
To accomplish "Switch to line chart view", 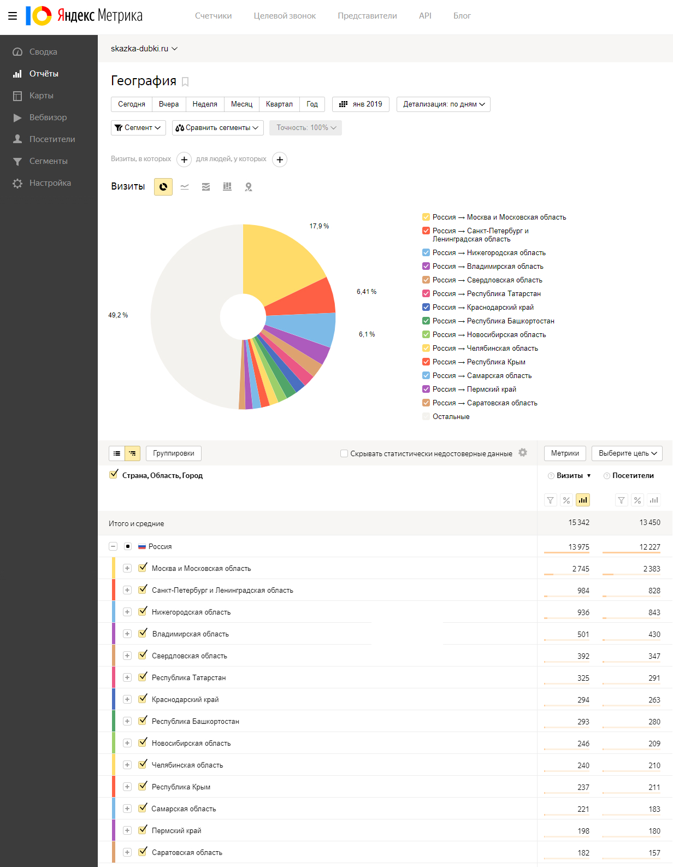I will pos(185,187).
